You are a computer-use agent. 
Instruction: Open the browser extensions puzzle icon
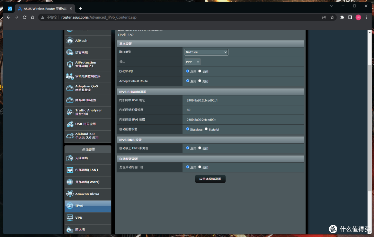[x=342, y=17]
